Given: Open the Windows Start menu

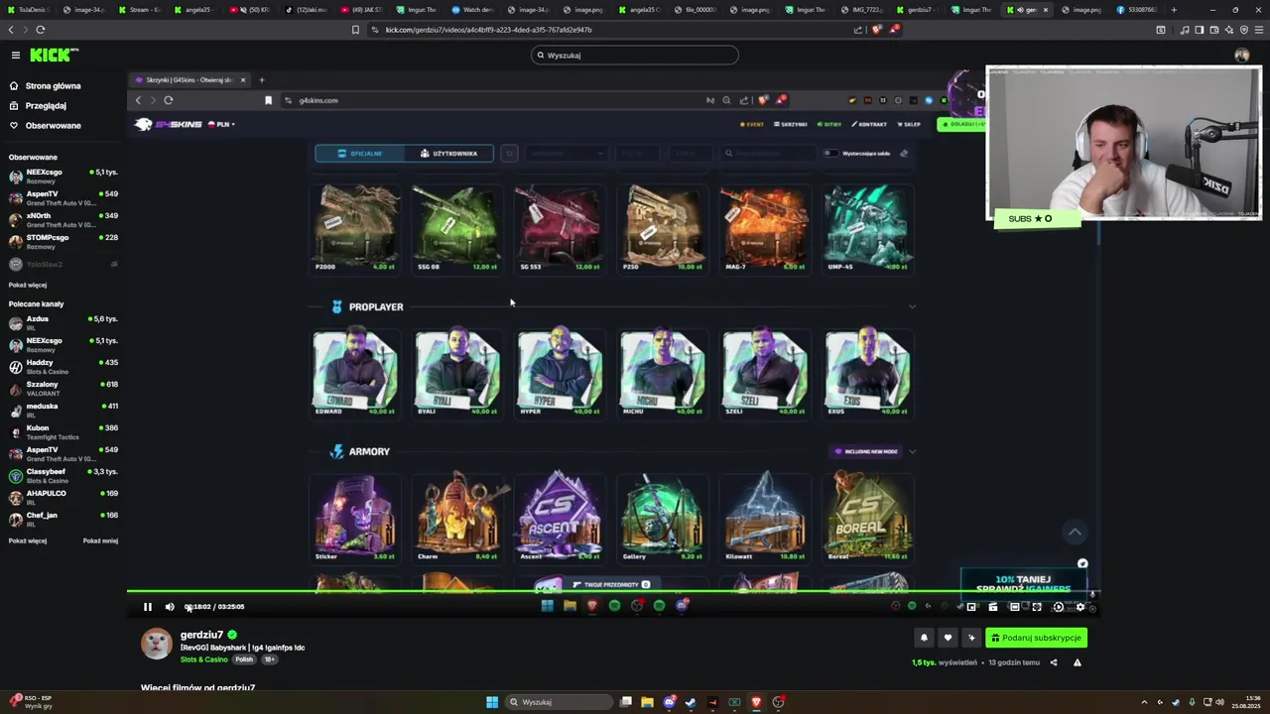Looking at the screenshot, I should (x=492, y=702).
